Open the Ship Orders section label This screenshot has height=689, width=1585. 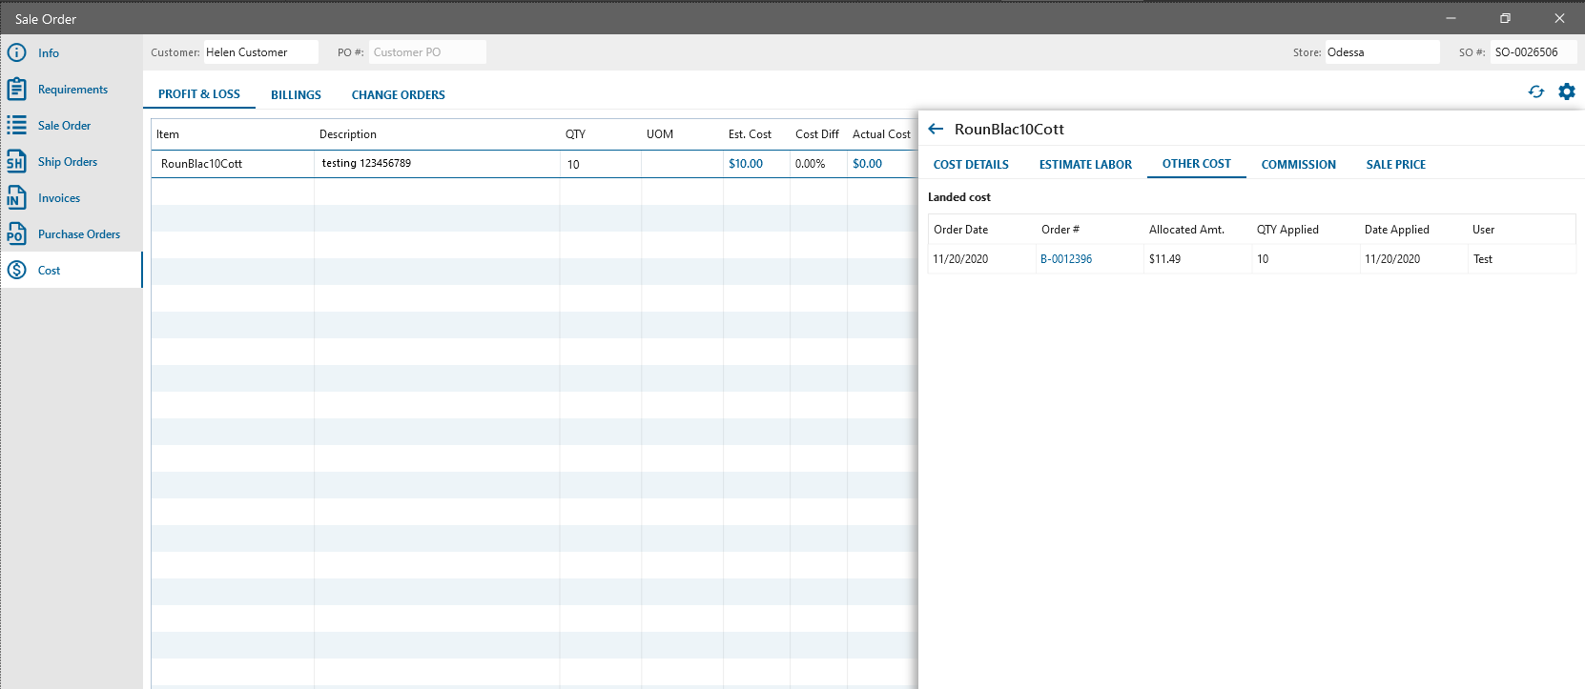[68, 162]
